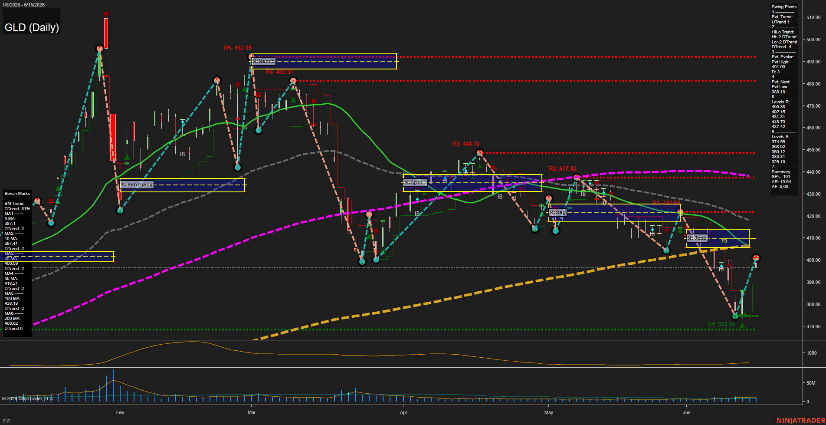Click the 1000 indicator axis label
This screenshot has height=425, width=826.
click(812, 353)
